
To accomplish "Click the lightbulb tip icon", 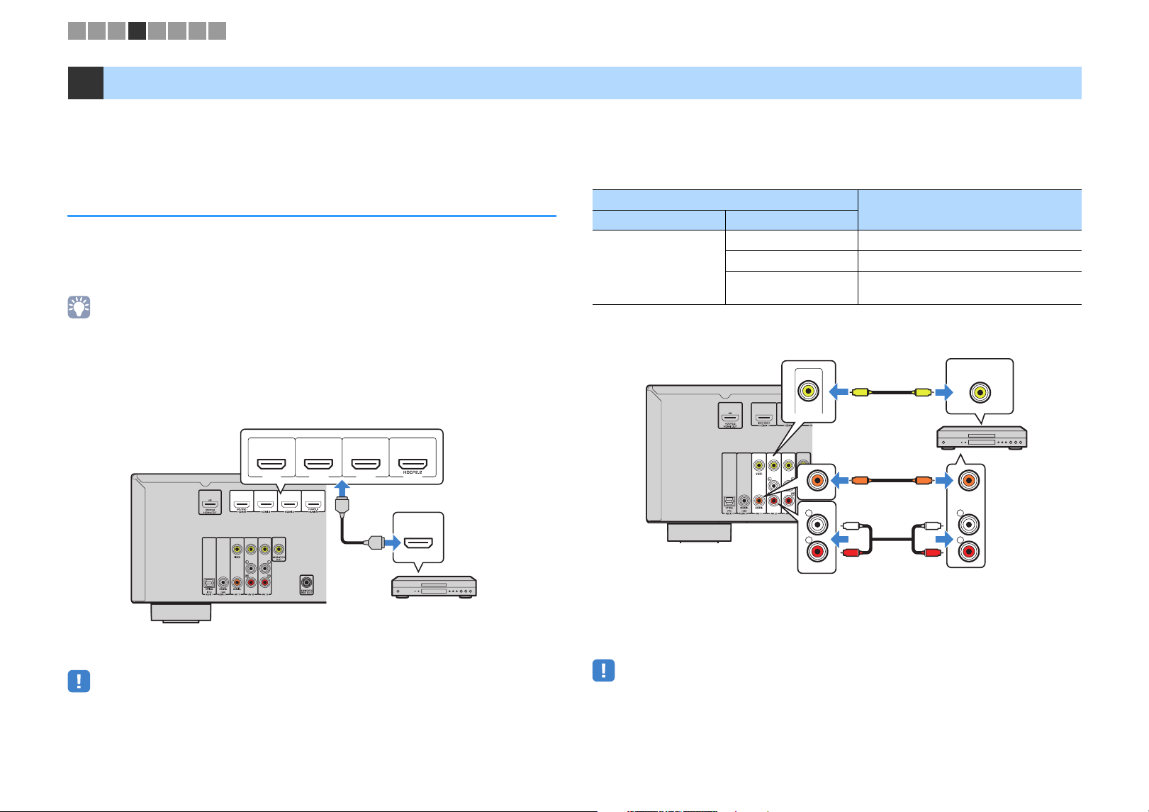I will tap(79, 307).
